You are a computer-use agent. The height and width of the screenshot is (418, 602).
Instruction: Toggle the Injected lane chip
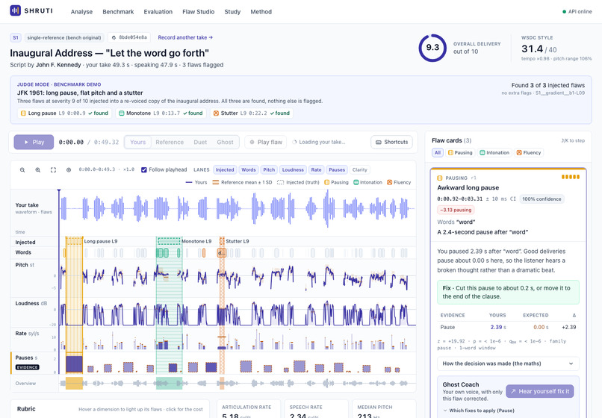225,169
